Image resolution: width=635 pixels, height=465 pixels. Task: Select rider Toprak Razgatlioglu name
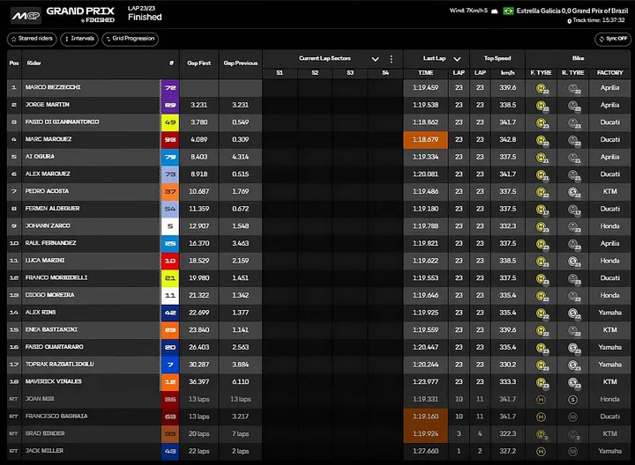click(60, 365)
